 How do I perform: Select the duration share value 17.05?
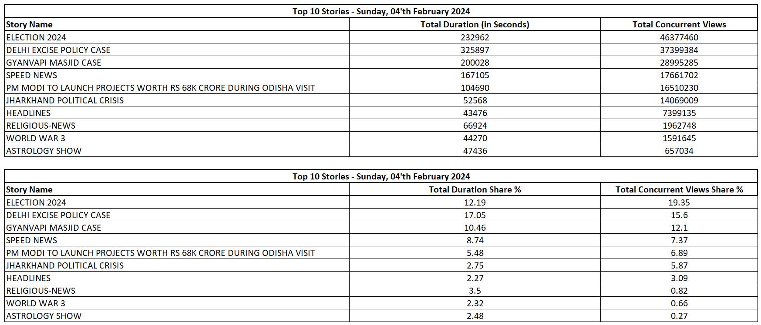pos(475,215)
